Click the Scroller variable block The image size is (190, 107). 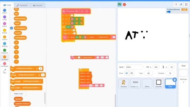point(18,33)
